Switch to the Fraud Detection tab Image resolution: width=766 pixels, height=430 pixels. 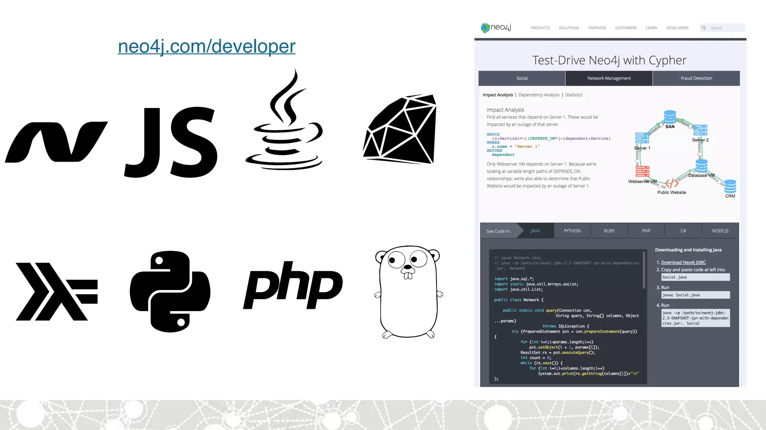[x=696, y=78]
